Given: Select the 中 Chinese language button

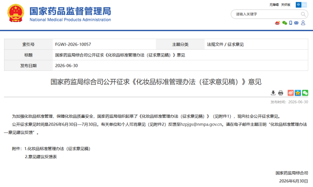Looking at the screenshot, I should pyautogui.click(x=299, y=5).
